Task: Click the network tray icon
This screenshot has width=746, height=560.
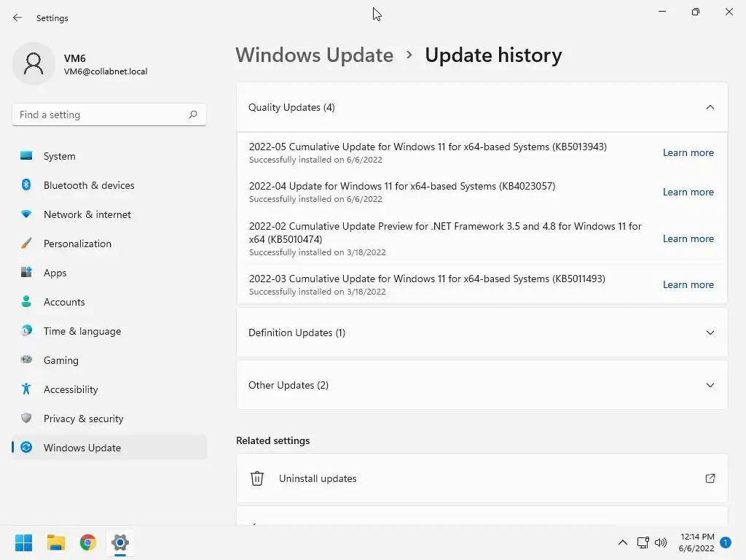Action: pos(643,542)
